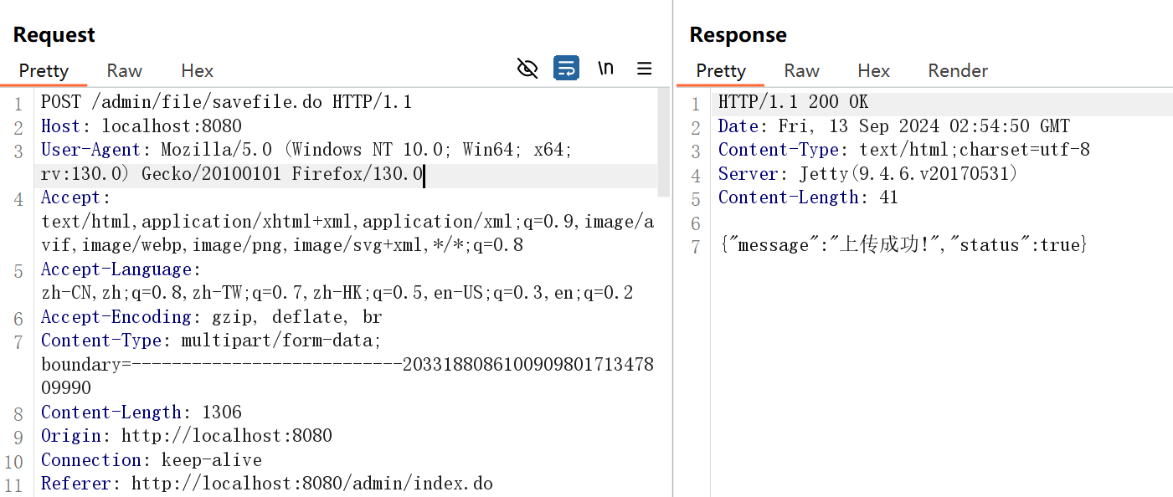Click the Content-Length: 41 response line
Screen dimensions: 1173x497
(x=808, y=197)
